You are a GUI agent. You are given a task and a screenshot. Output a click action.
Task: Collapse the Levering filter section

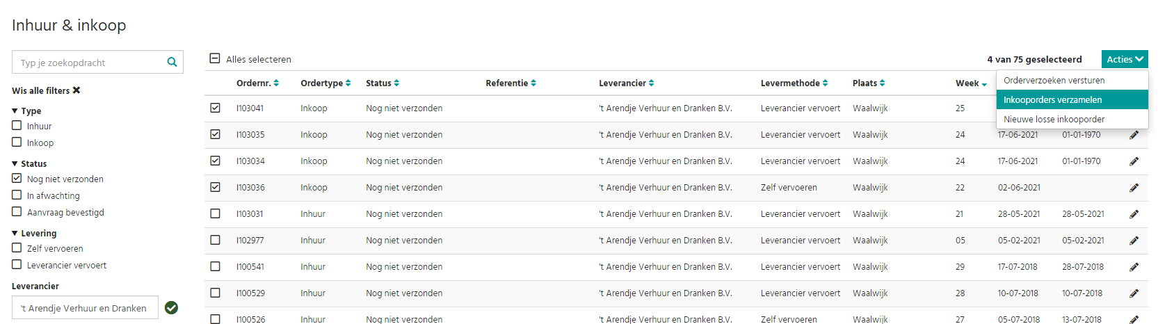15,233
